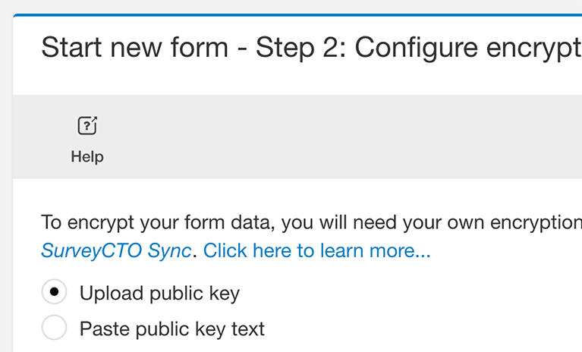Screen dimensions: 582x352
Task: Click the blue top border of dialog
Action: tap(297, 15)
